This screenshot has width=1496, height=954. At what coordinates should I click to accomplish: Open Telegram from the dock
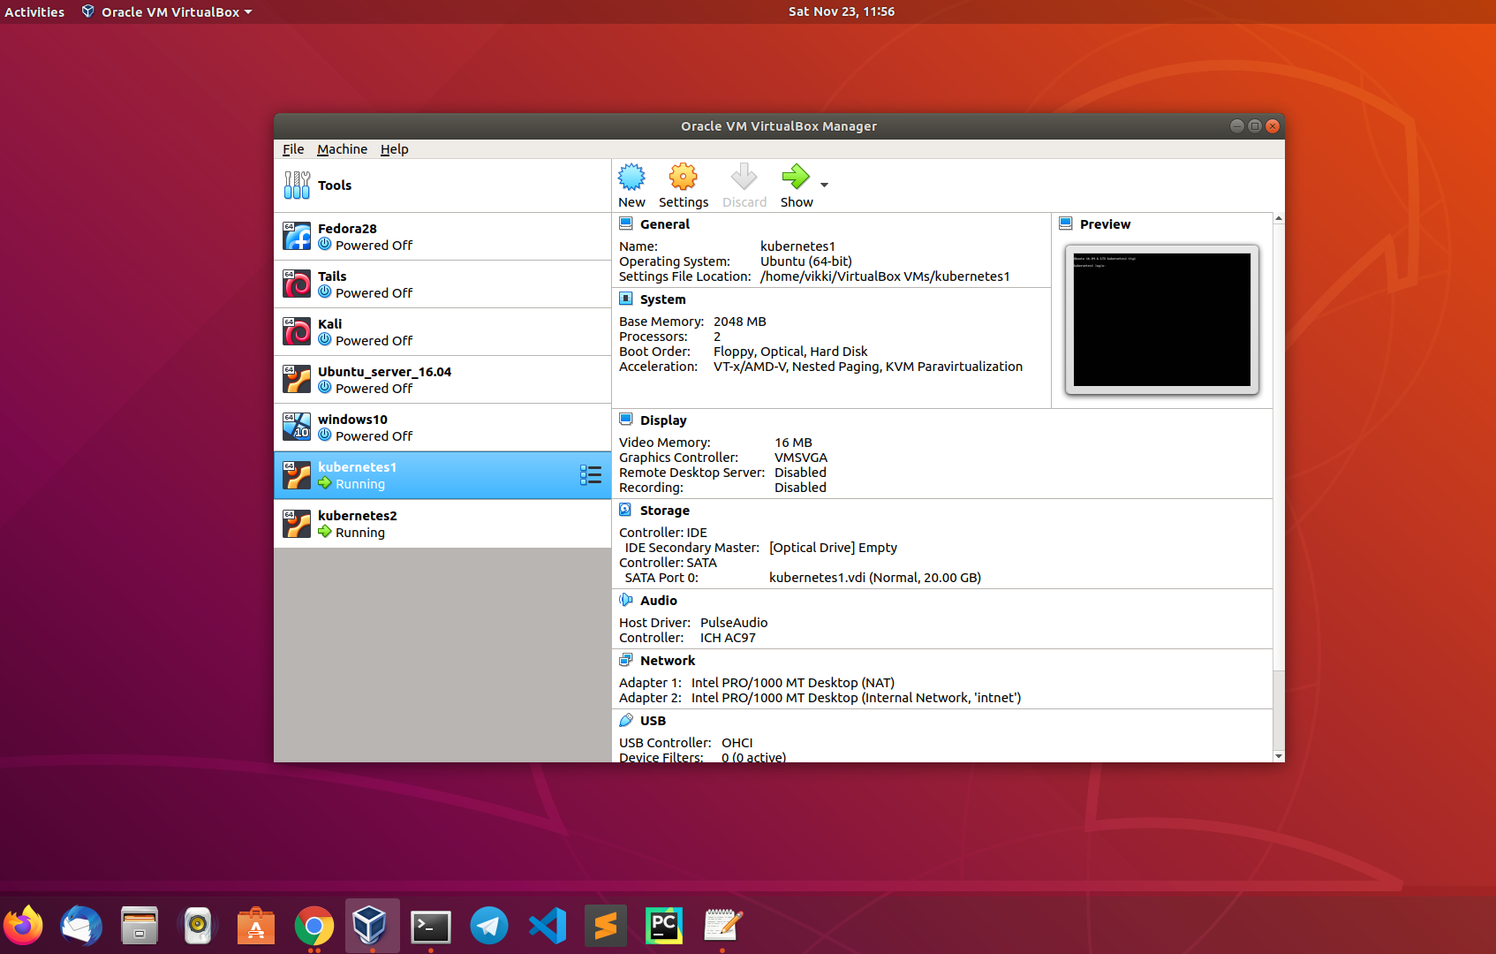tap(489, 926)
